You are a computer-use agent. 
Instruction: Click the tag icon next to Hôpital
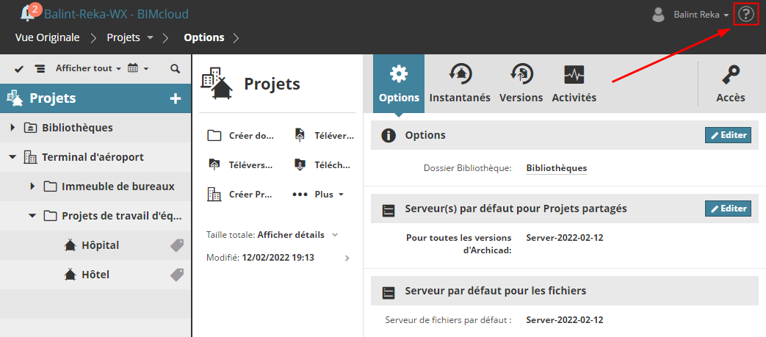(x=177, y=245)
